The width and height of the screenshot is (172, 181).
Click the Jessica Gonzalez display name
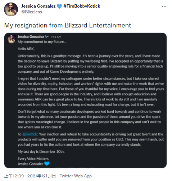pos(38,6)
